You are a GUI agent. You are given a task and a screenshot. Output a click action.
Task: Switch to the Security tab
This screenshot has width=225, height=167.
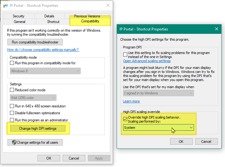[19, 16]
